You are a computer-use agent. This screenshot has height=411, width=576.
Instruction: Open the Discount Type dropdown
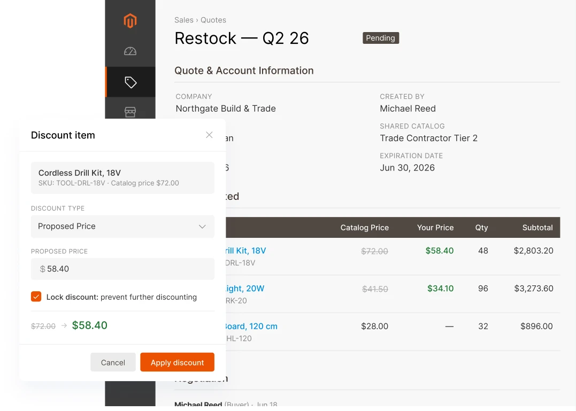click(x=122, y=227)
